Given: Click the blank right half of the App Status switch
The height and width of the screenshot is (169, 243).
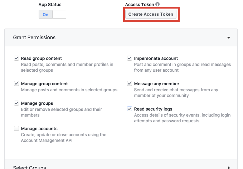Looking at the screenshot, I should pos(59,14).
